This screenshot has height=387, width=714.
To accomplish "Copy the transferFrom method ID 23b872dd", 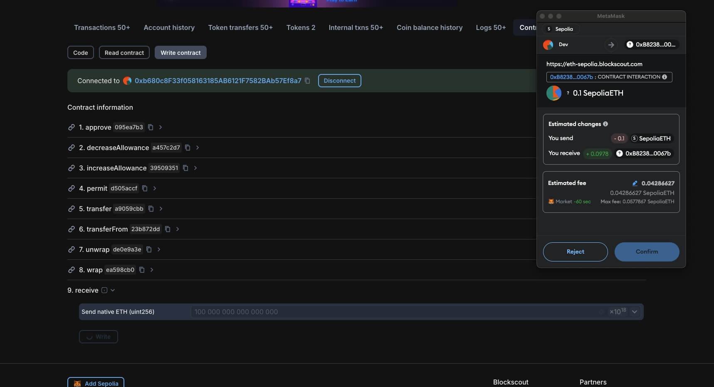I will coord(168,229).
